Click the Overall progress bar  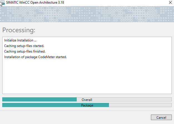[87, 100]
